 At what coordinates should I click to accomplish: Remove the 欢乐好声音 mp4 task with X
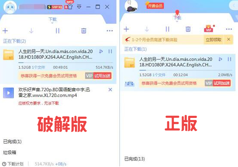click(110, 90)
